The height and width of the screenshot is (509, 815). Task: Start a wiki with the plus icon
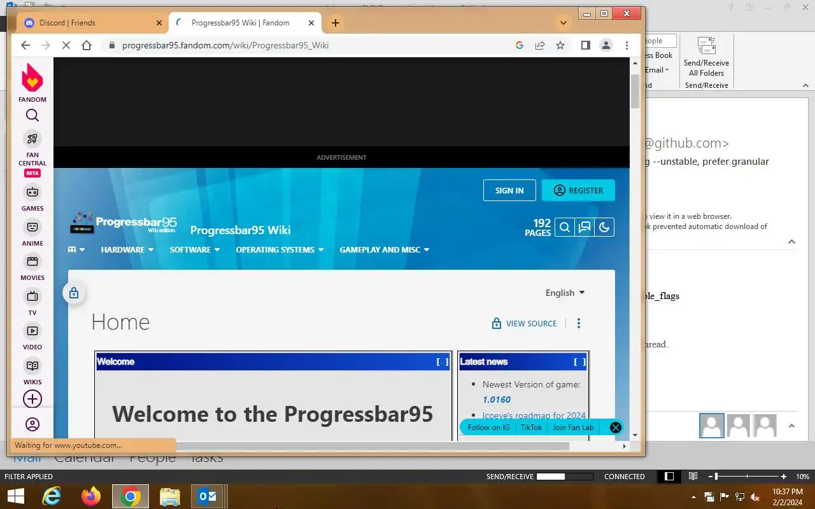tap(32, 399)
